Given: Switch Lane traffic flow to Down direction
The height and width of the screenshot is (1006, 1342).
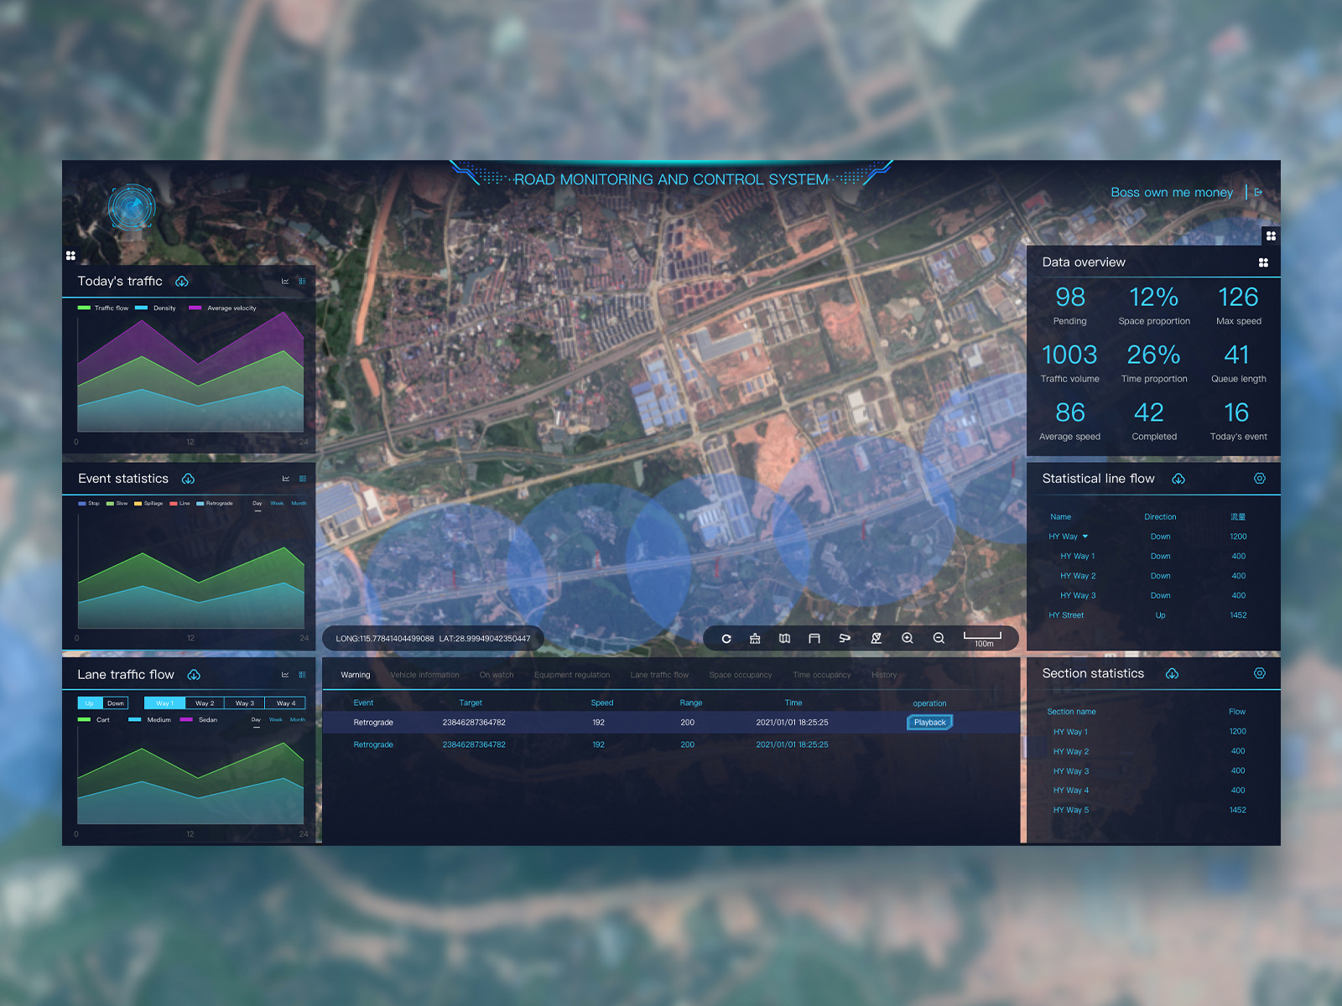Looking at the screenshot, I should pyautogui.click(x=114, y=703).
